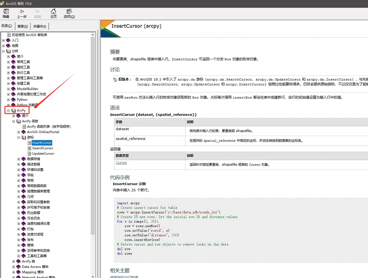The width and height of the screenshot is (368, 278).
Task: Open the 主页 (Home) toolbar icon
Action: (53, 11)
